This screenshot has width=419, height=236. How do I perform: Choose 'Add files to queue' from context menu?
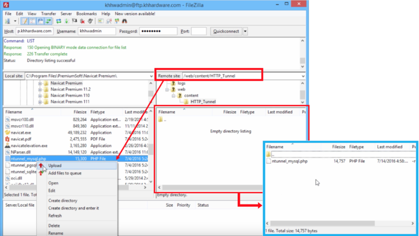[x=77, y=173]
